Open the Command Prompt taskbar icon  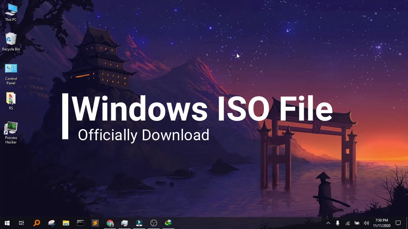coord(80,223)
